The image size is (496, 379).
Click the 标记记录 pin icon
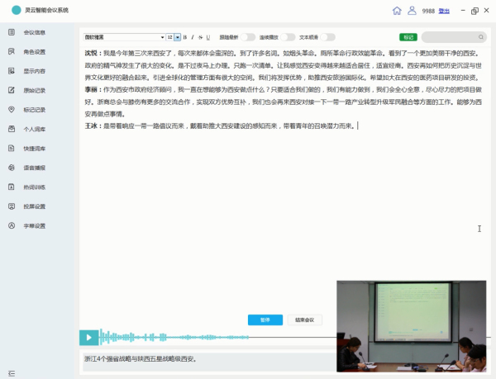[12, 110]
